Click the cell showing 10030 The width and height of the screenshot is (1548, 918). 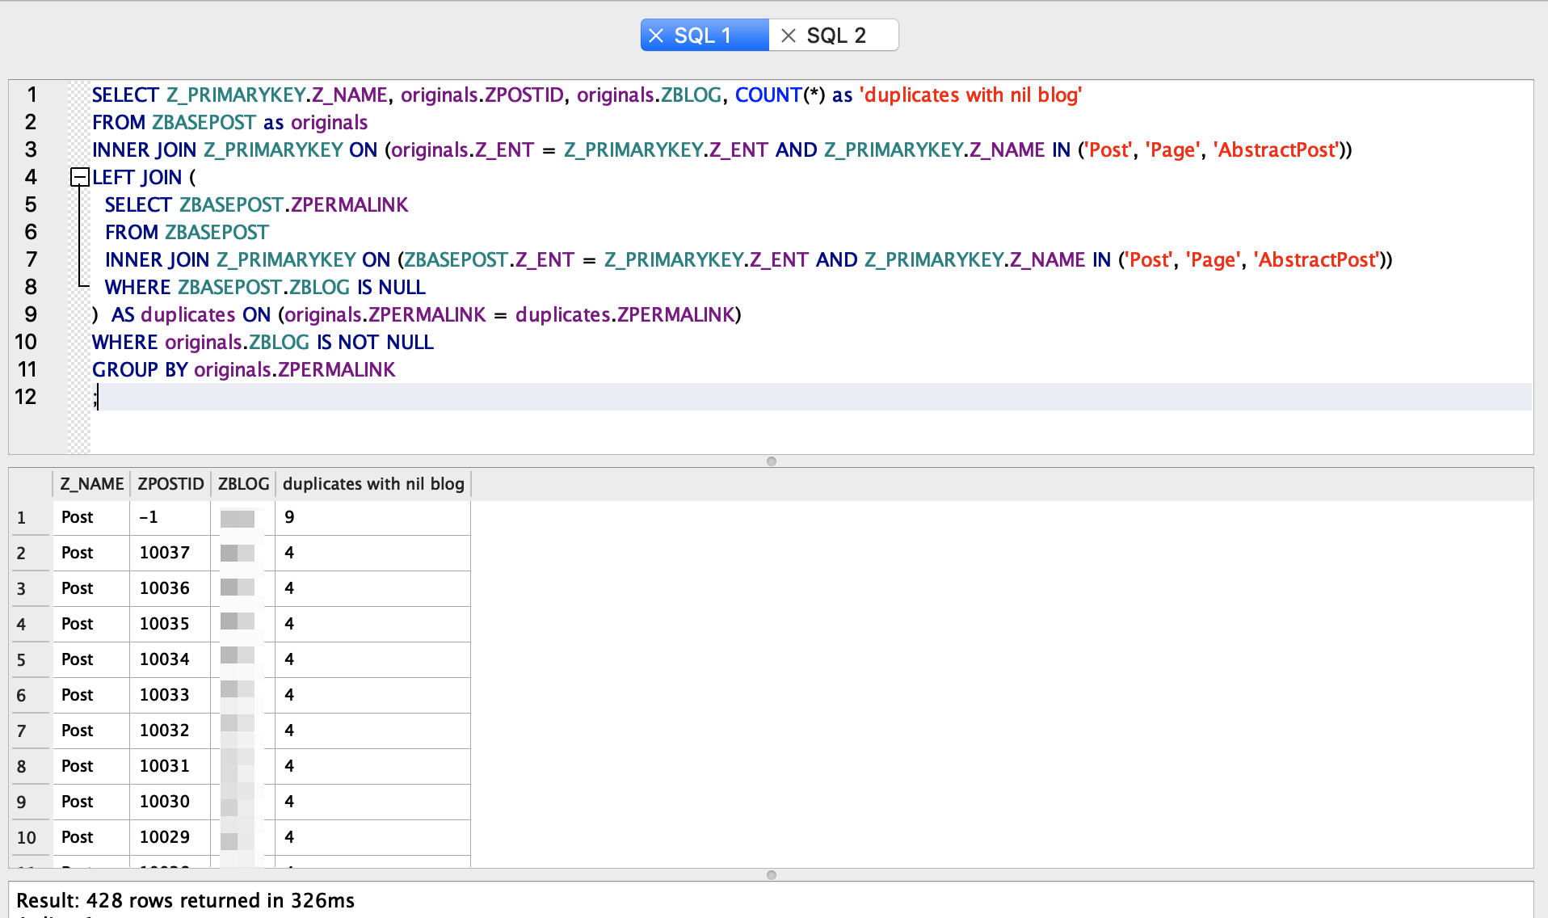coord(170,802)
